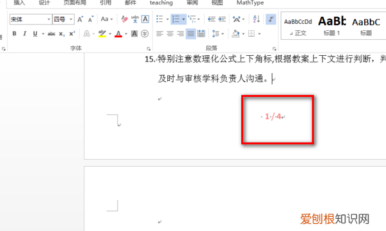
Task: Apply multilevel list icon
Action: [192, 19]
